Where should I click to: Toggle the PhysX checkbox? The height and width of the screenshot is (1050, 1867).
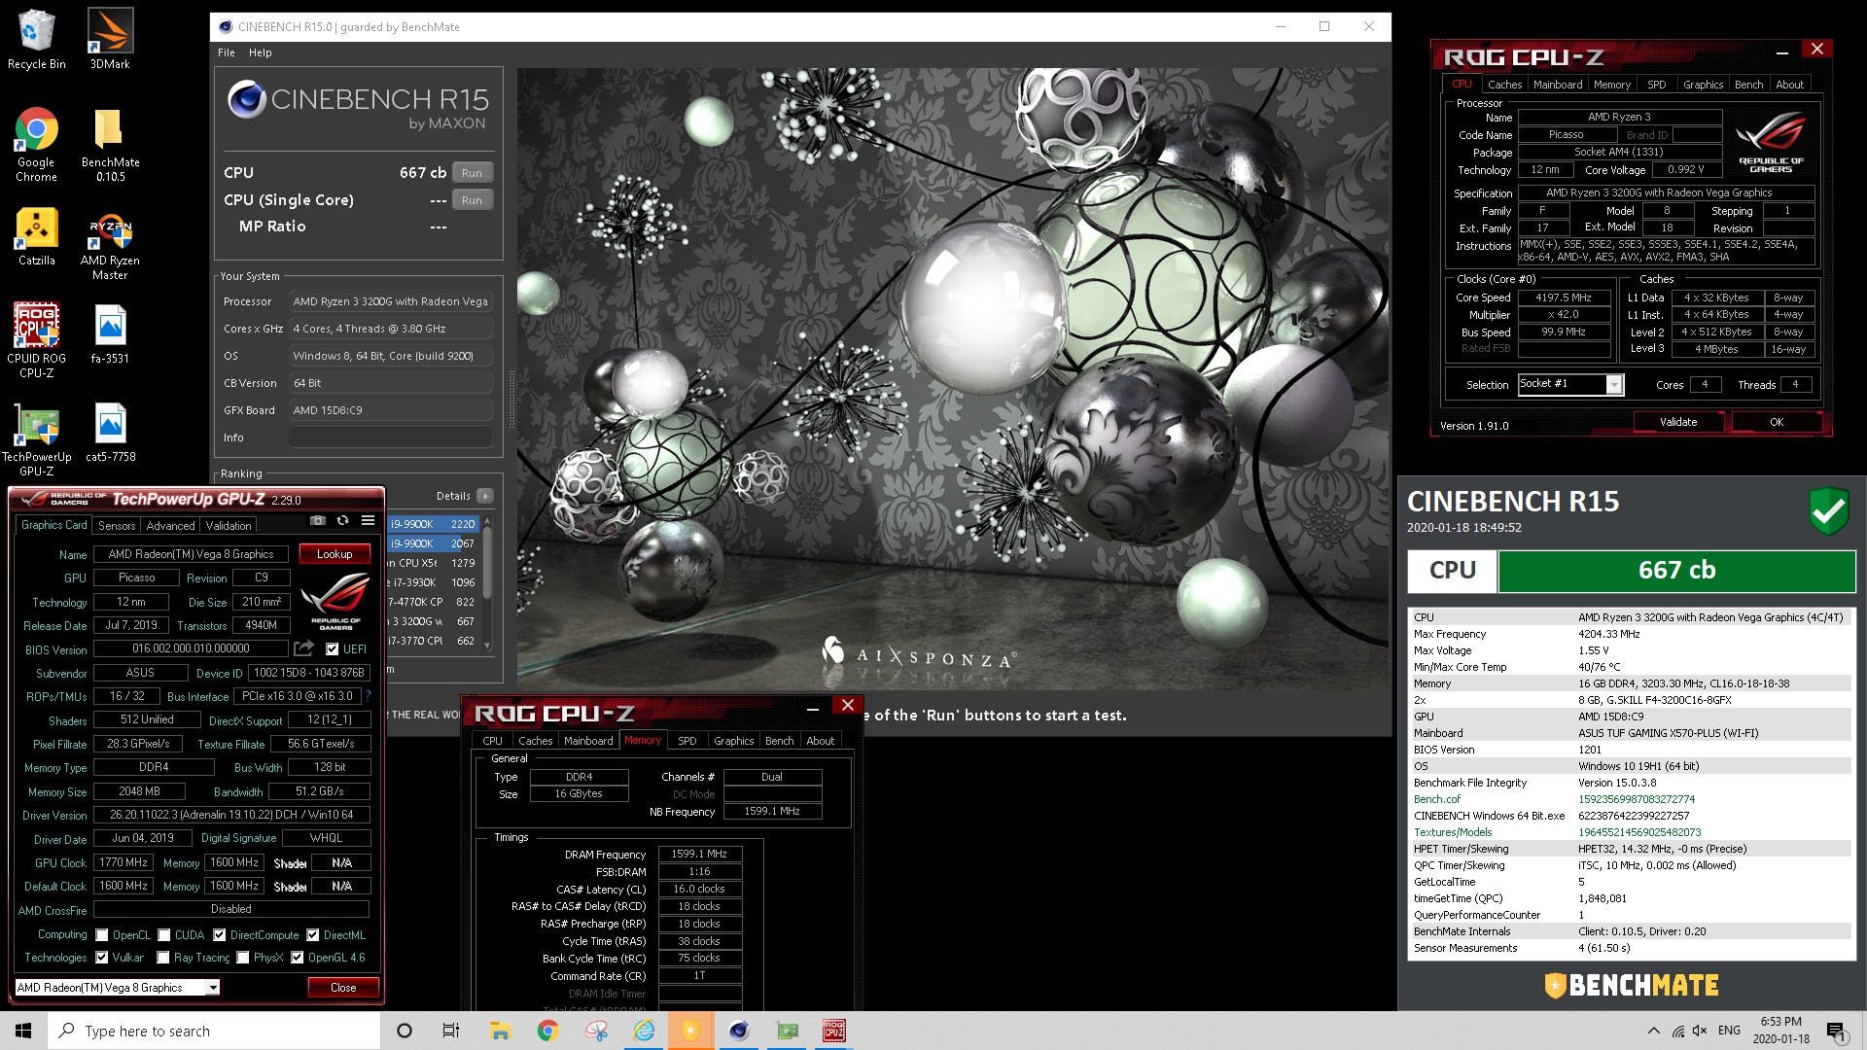coord(243,958)
